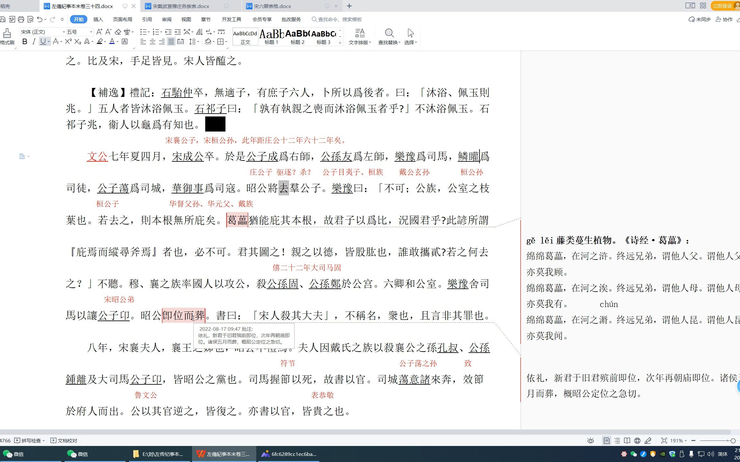Switch to outline view icon in status bar
The width and height of the screenshot is (740, 462).
617,441
